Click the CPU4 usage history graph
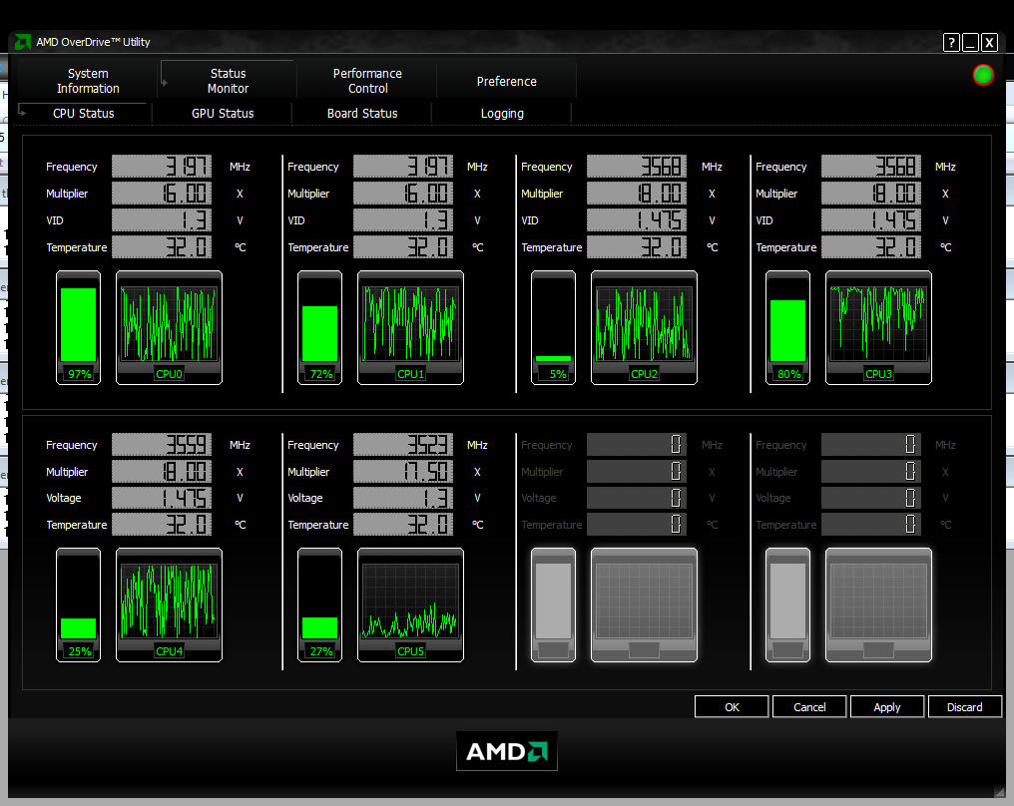 169,604
